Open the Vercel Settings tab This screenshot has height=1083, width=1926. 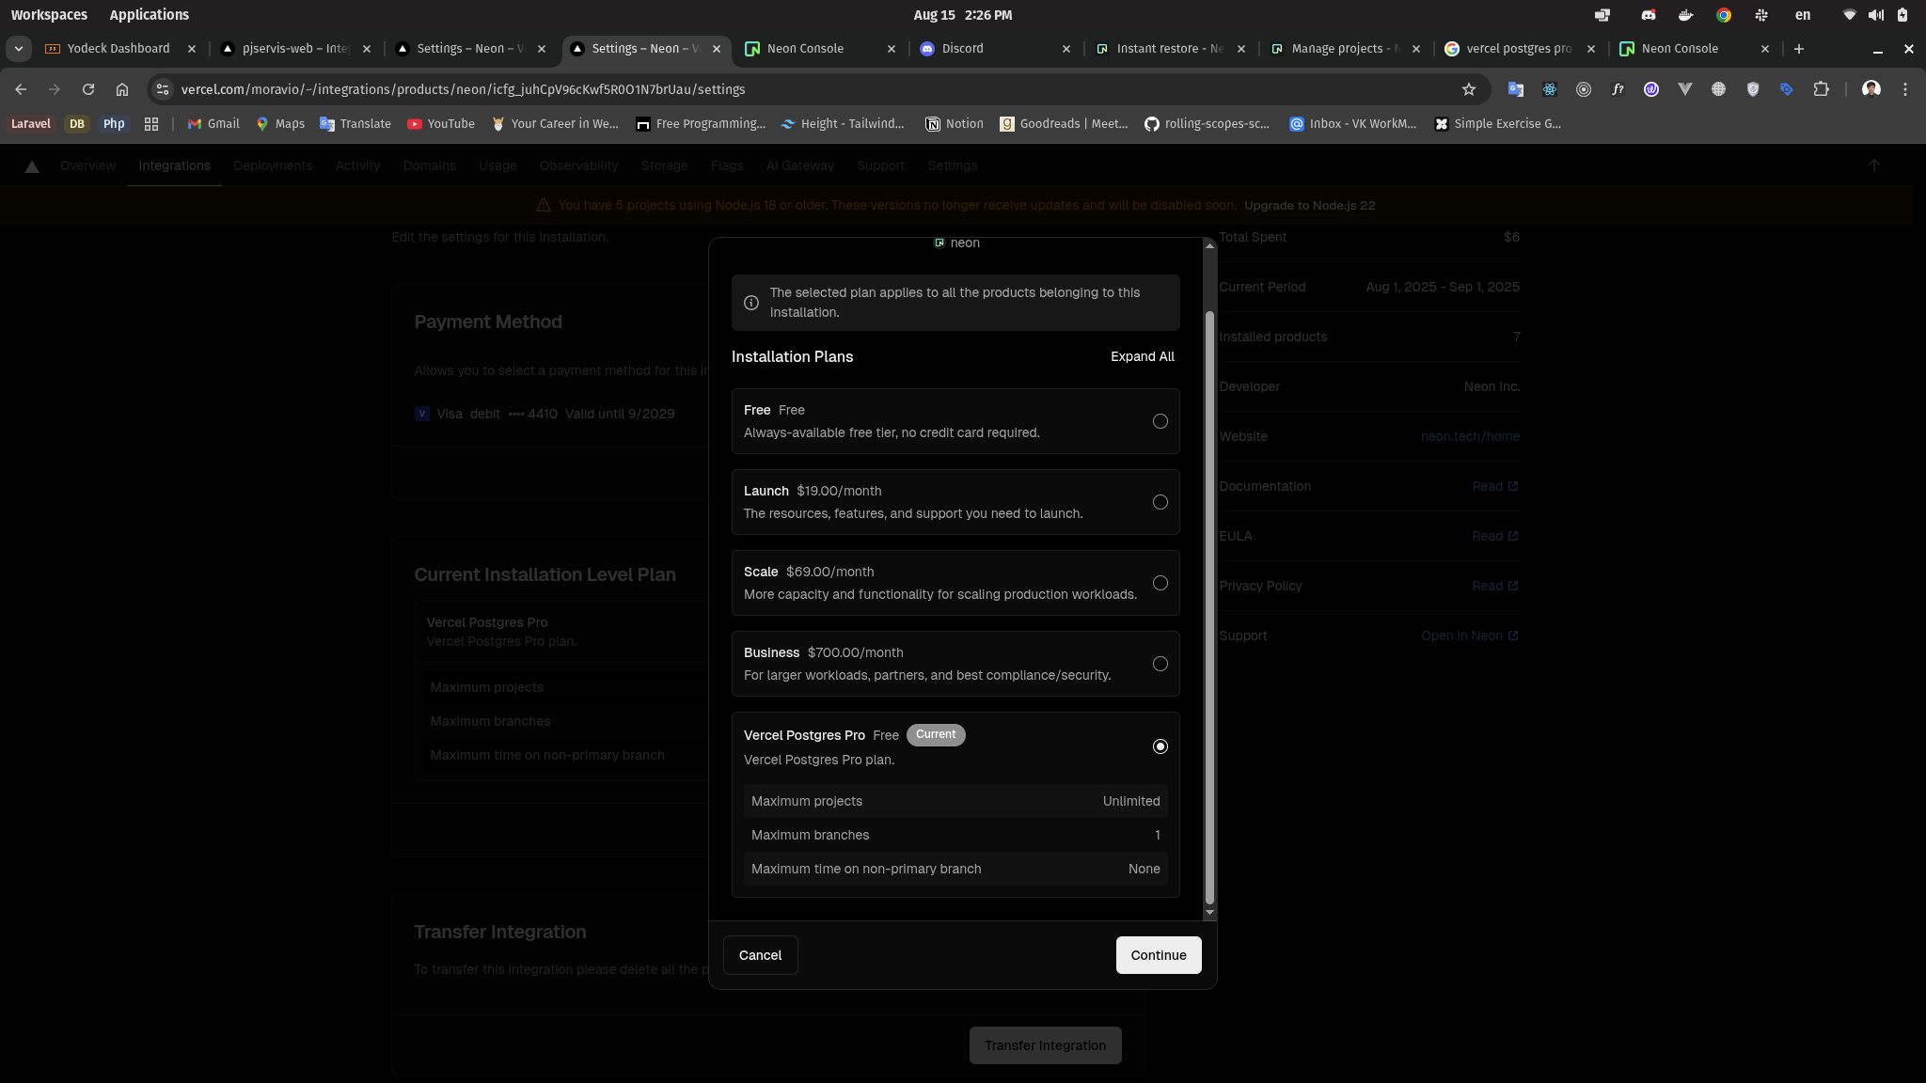[x=952, y=165]
